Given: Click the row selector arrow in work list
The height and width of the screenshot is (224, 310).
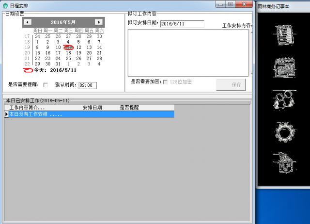Looking at the screenshot, I should [x=6, y=114].
